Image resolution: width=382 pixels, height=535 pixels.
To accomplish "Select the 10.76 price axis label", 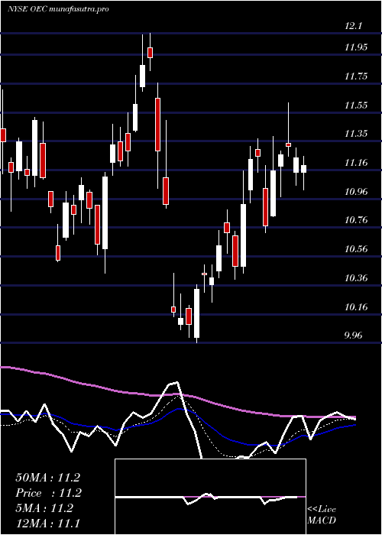I will coord(356,220).
